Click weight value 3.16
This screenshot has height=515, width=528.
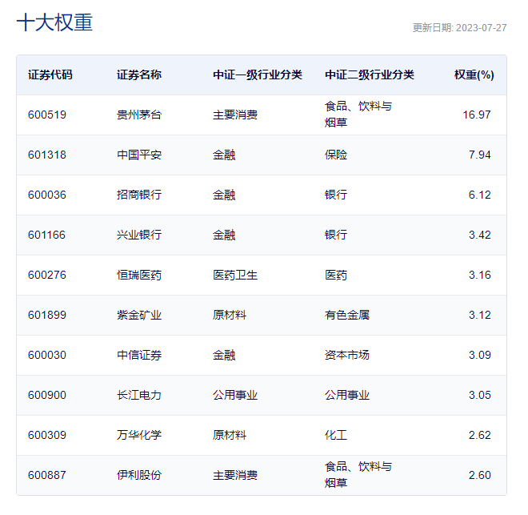pyautogui.click(x=480, y=276)
